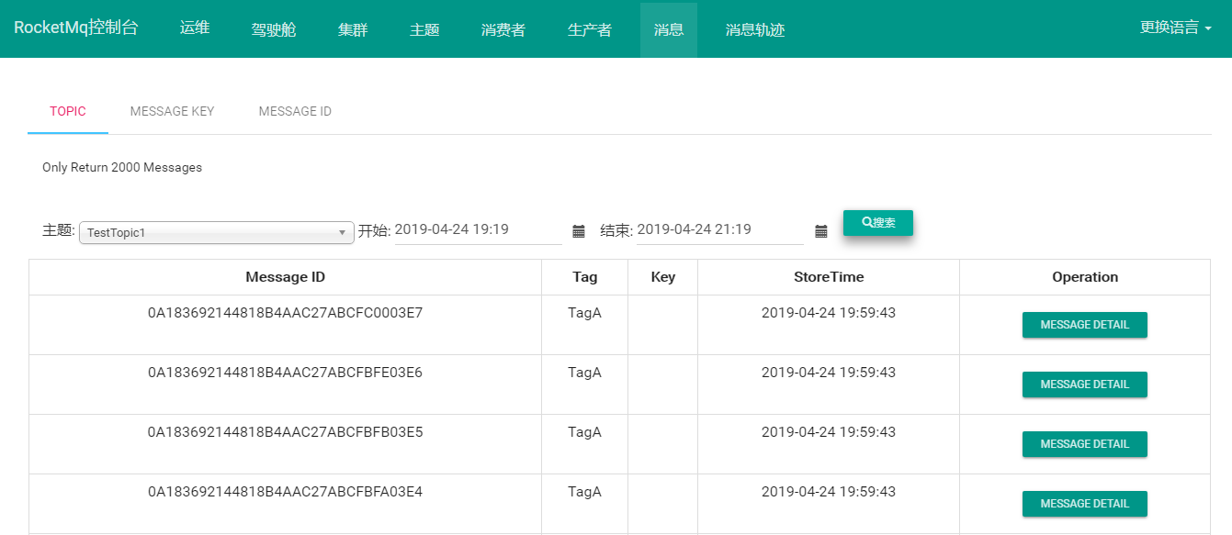1232x535 pixels.
Task: Open the 消息轨迹 message trace section
Action: click(753, 28)
